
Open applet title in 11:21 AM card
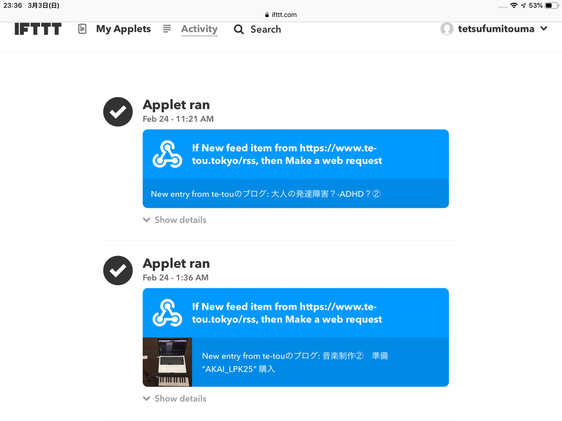pos(286,154)
